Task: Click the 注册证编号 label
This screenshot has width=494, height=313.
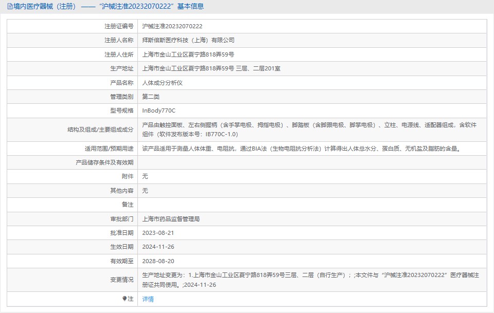Action: click(x=119, y=26)
